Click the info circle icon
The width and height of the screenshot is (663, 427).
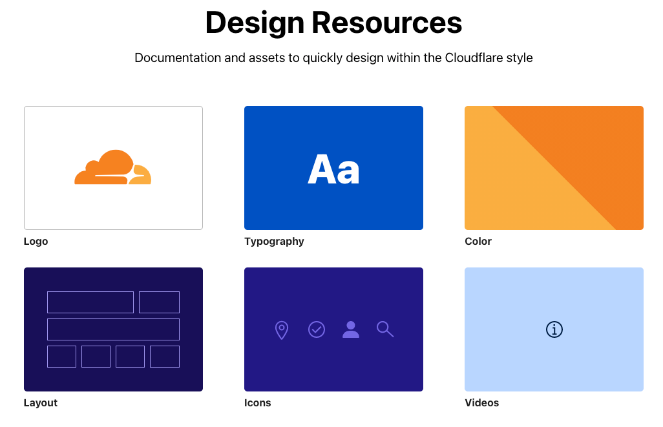click(554, 329)
